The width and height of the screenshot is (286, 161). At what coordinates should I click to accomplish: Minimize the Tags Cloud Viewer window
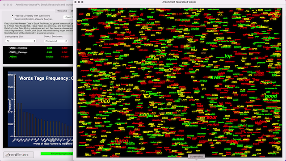click(x=79, y=2)
